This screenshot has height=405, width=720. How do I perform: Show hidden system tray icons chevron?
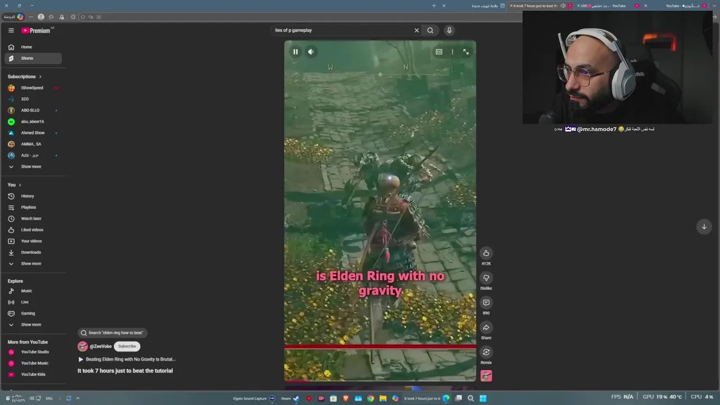(78, 398)
